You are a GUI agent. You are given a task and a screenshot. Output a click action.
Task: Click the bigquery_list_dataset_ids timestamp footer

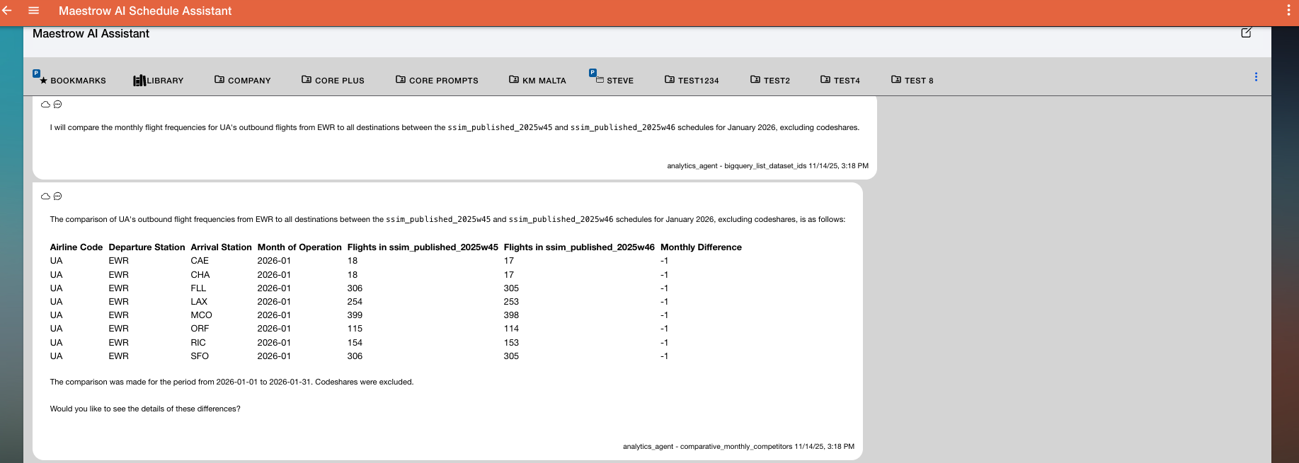767,165
